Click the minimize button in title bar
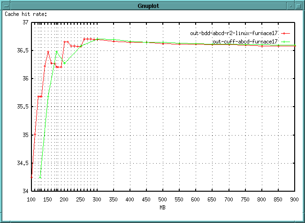305x223 pixels. coord(291,5)
